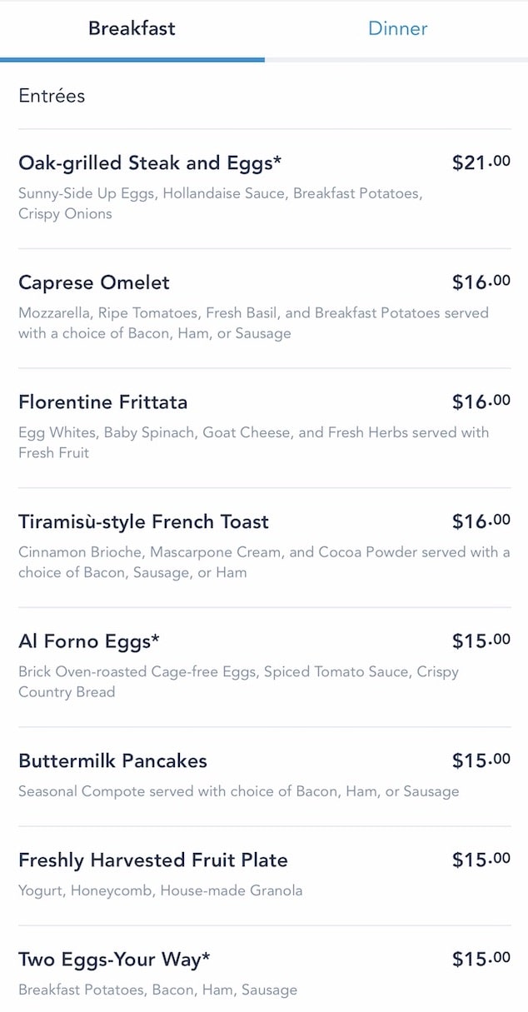Screen dimensions: 528x1012
Task: Click the Florentine Frittata $16.00 price
Action: click(x=481, y=402)
